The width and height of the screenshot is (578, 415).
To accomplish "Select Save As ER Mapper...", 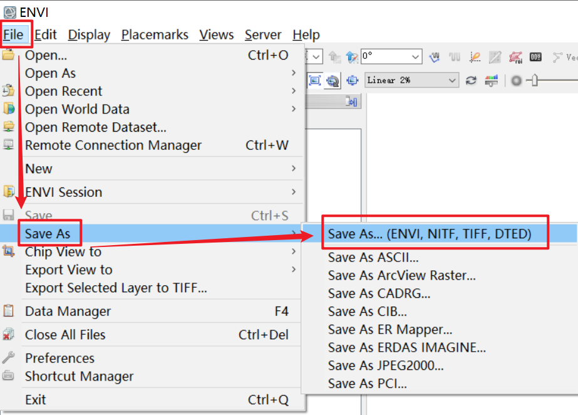I will [440, 329].
